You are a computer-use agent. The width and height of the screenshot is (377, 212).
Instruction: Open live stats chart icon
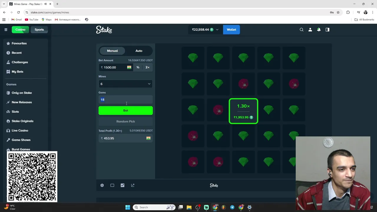click(123, 185)
